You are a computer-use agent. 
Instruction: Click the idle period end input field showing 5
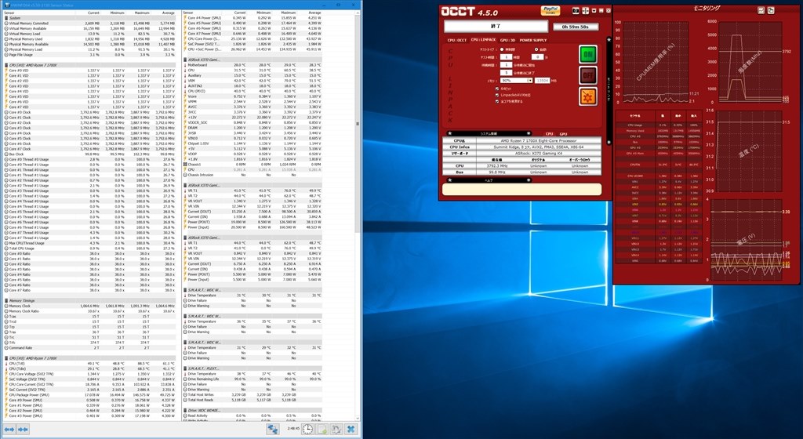point(506,73)
